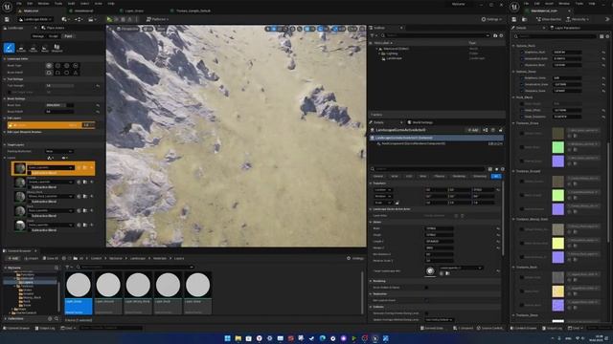The height and width of the screenshot is (344, 613).
Task: Save the current level from the toolbar
Action: pyautogui.click(x=7, y=19)
